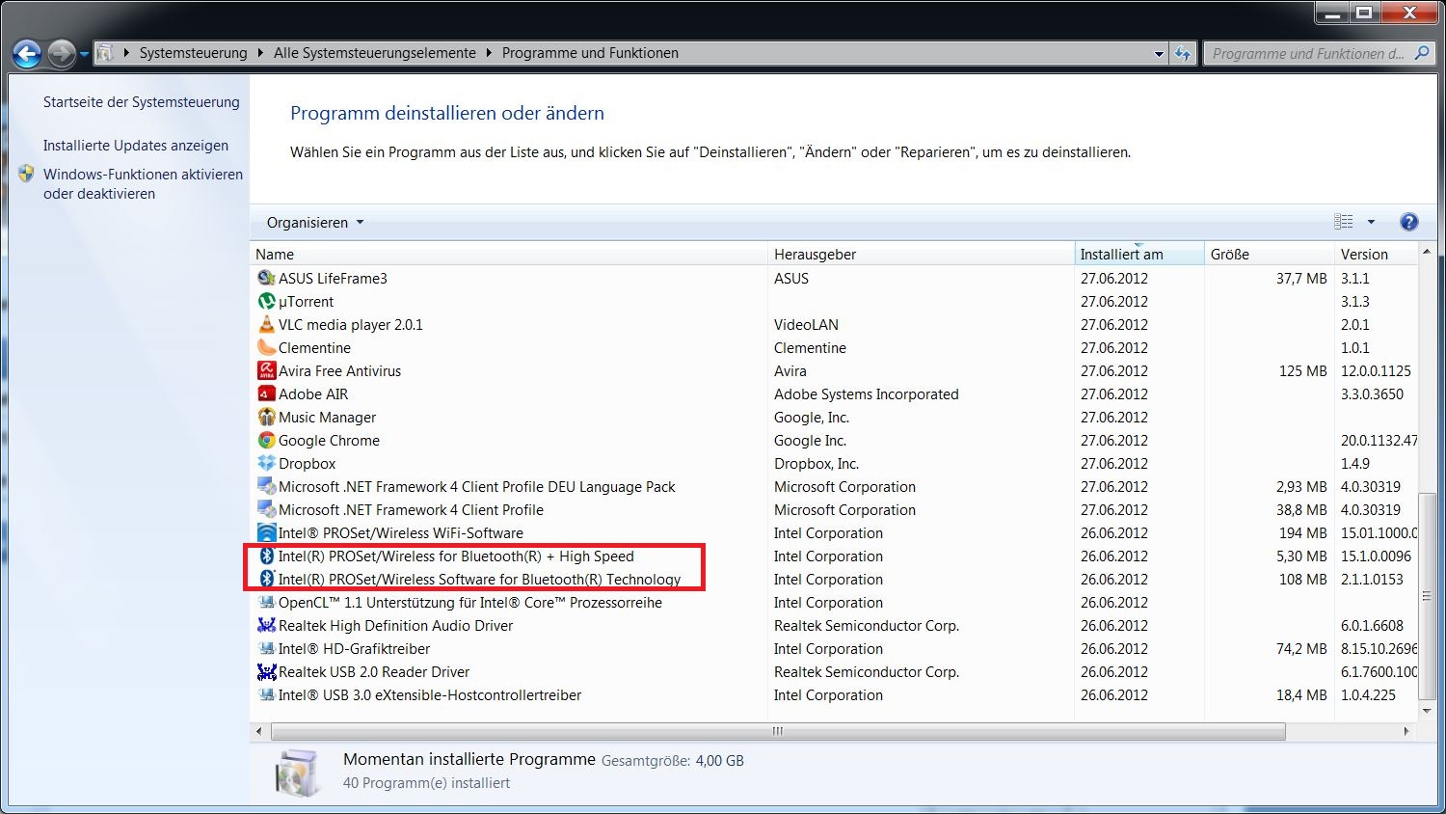This screenshot has height=814, width=1446.
Task: Click the change view icon in toolbar
Action: 1344,222
